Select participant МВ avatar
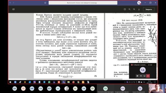166x93 pixels. click(x=32, y=88)
